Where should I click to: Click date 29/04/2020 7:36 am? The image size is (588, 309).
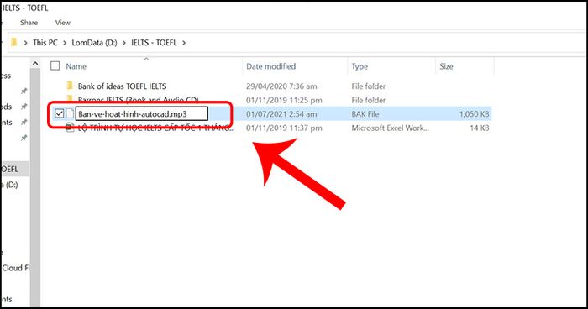click(x=281, y=86)
